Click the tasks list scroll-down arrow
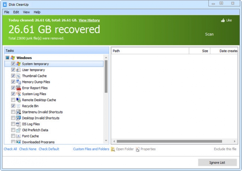This screenshot has width=242, height=171. click(106, 141)
